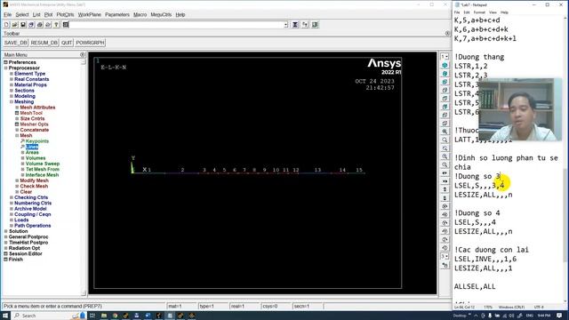Click the POWRGRPH button

pos(90,43)
